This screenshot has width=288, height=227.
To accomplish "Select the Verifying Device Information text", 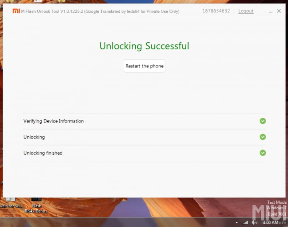I will pos(53,121).
